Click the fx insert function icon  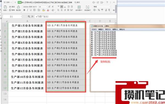coord(32,17)
